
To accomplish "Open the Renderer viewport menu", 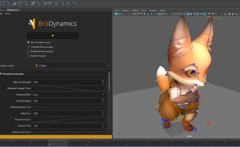I will pos(153,10).
